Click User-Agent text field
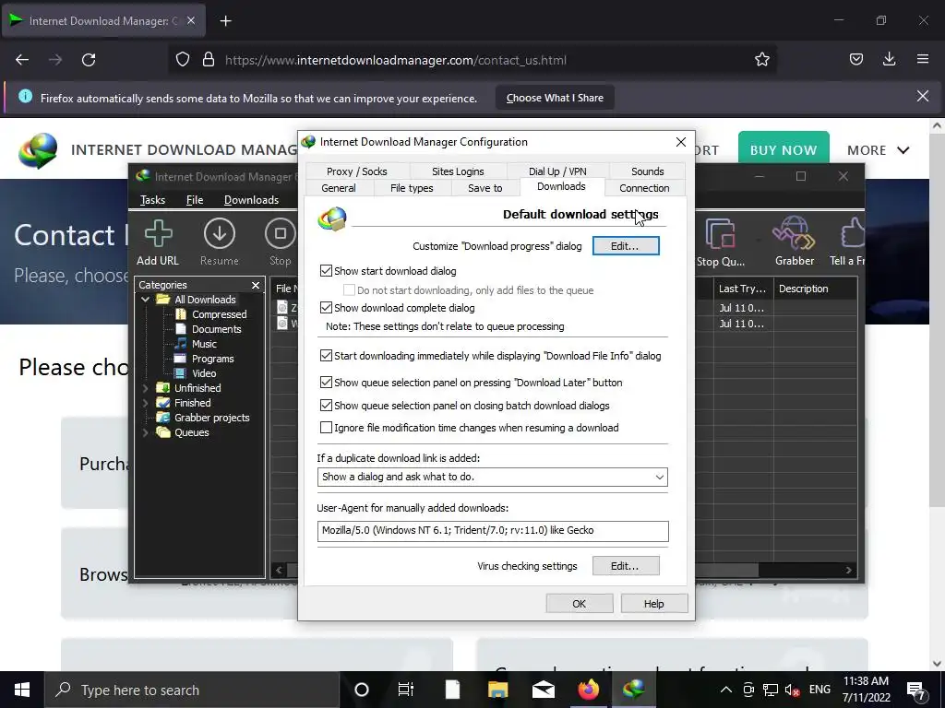The height and width of the screenshot is (708, 945). 493,530
